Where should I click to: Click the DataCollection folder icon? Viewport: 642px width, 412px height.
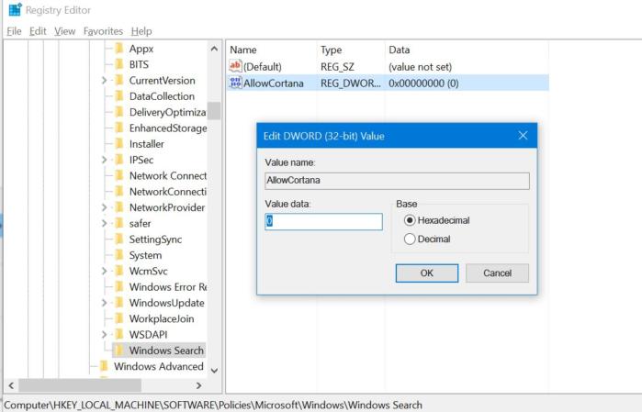click(118, 96)
